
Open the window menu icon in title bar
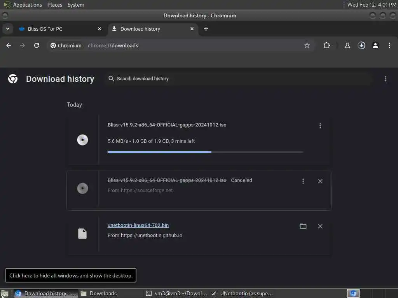point(5,16)
